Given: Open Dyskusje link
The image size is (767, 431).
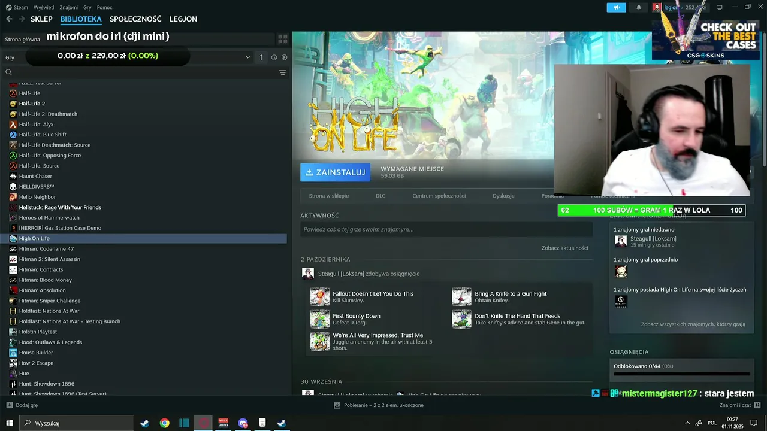Looking at the screenshot, I should [x=503, y=196].
